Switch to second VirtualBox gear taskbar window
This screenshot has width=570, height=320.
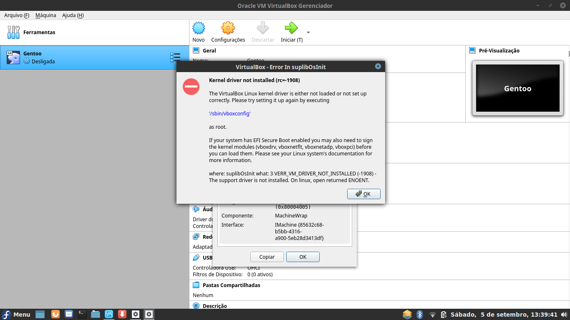click(x=149, y=314)
